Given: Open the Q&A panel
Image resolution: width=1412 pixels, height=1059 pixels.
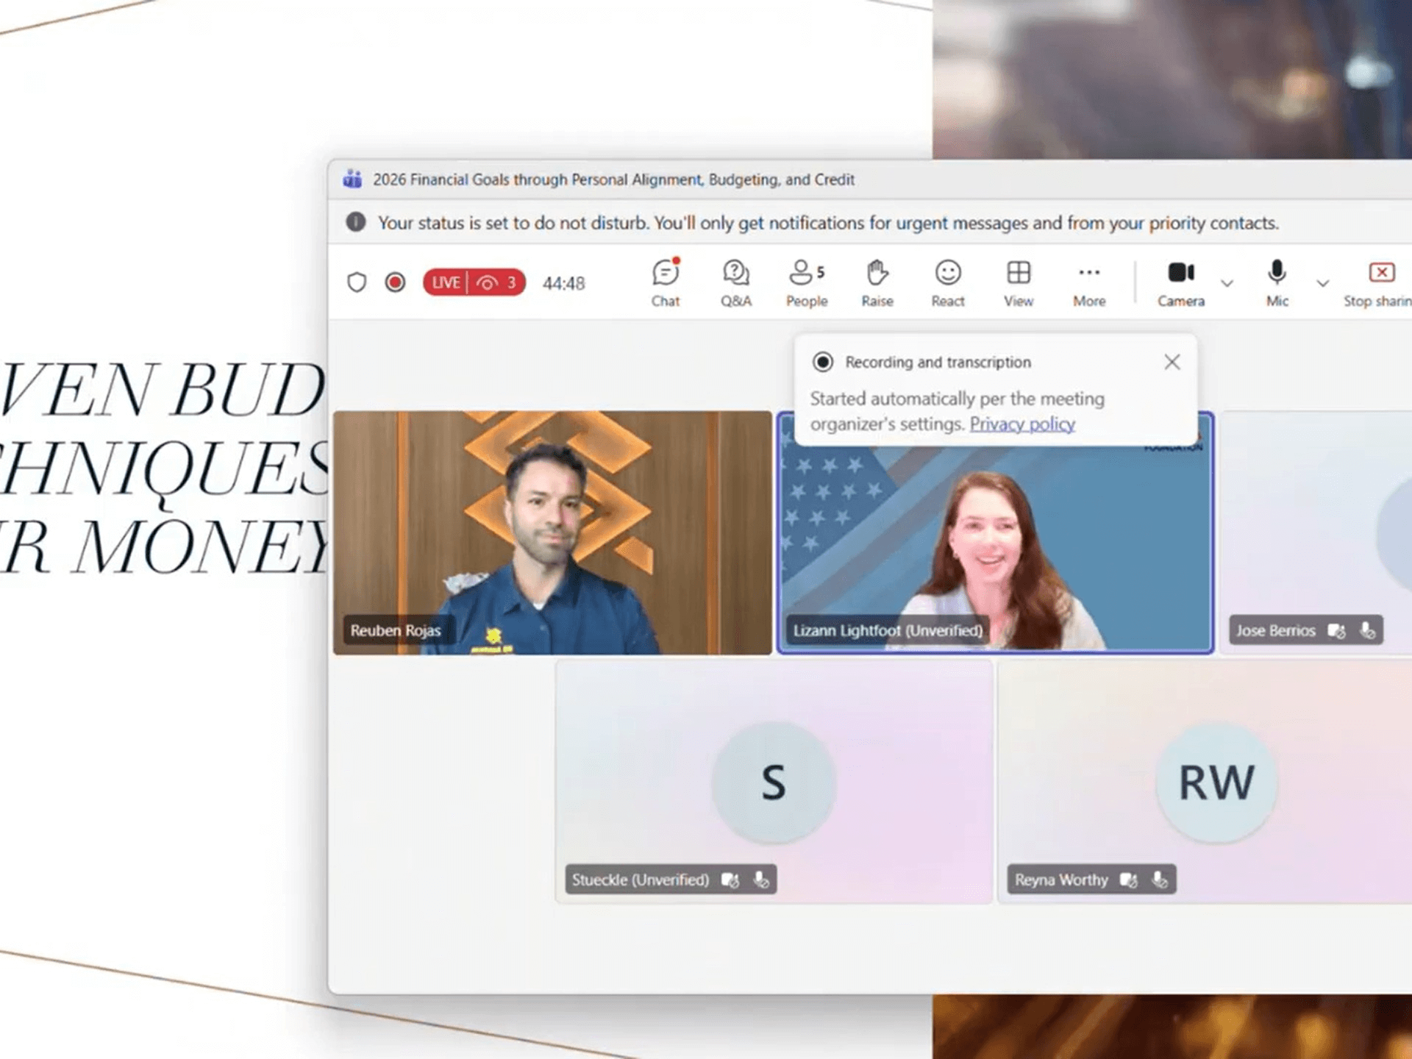Looking at the screenshot, I should tap(735, 282).
